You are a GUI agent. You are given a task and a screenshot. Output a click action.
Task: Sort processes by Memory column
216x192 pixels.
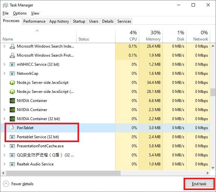pyautogui.click(x=151, y=36)
